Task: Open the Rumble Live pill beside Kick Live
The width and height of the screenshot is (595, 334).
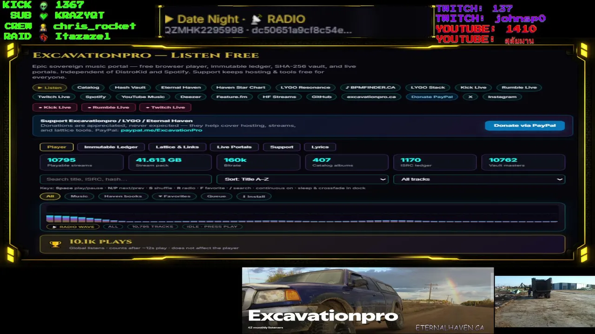Action: point(519,87)
